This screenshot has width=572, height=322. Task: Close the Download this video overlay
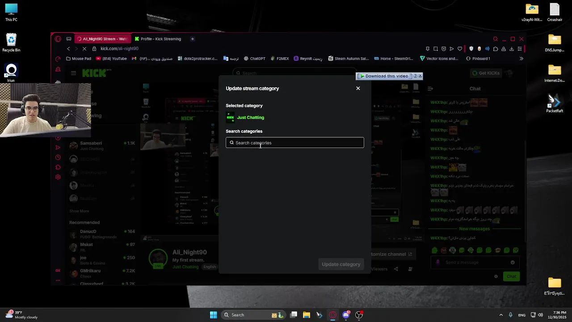[420, 76]
